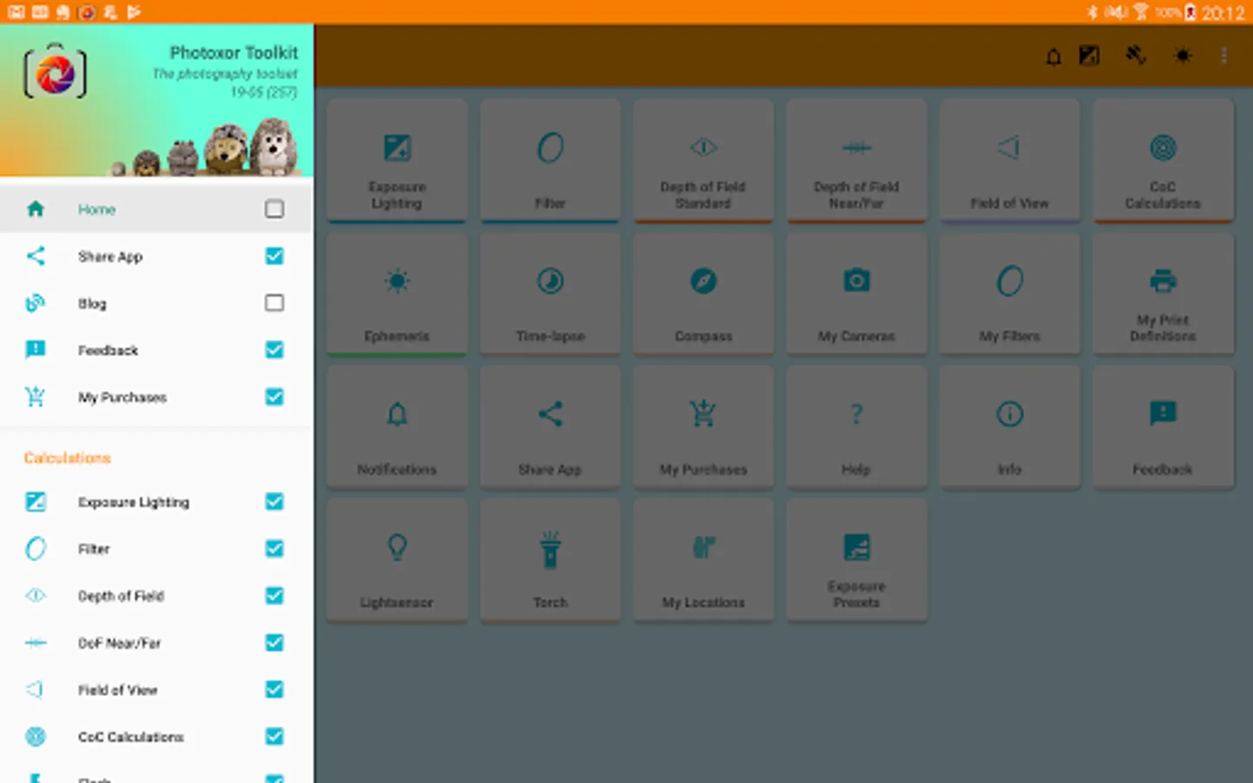Screen dimensions: 1253x783
Task: Open the Field of View tile
Action: click(1009, 161)
